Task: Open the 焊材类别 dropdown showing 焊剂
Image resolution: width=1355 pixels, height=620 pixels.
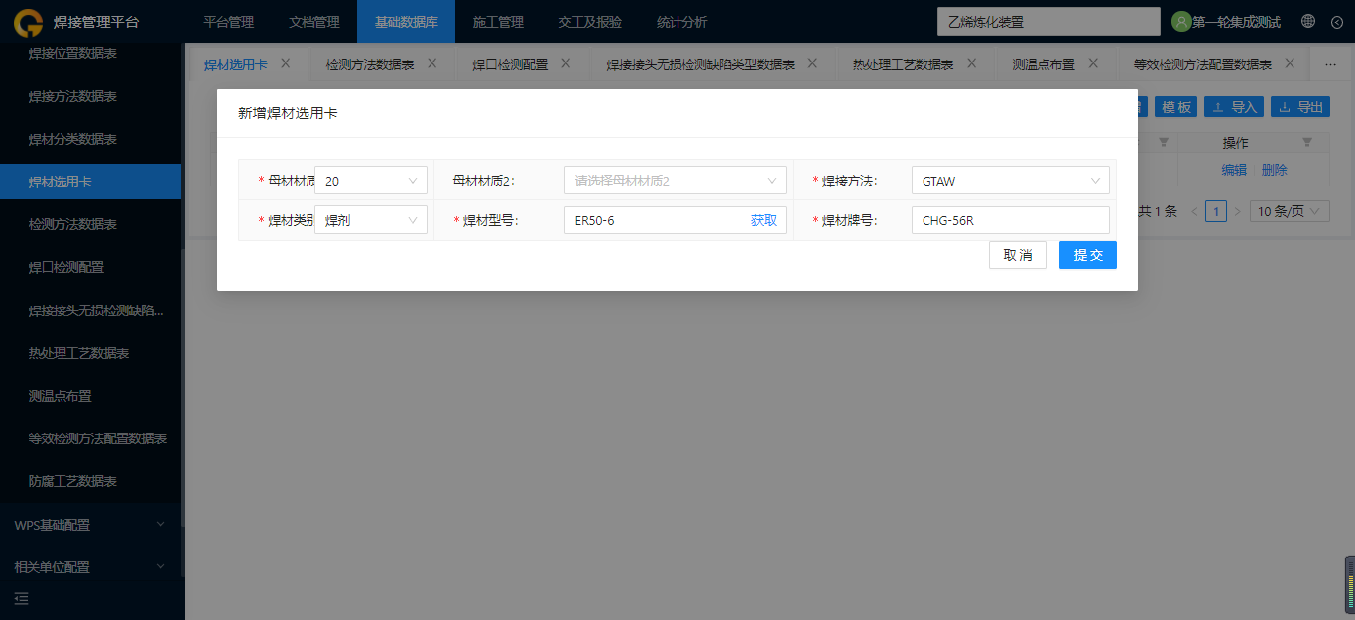Action: (x=371, y=220)
